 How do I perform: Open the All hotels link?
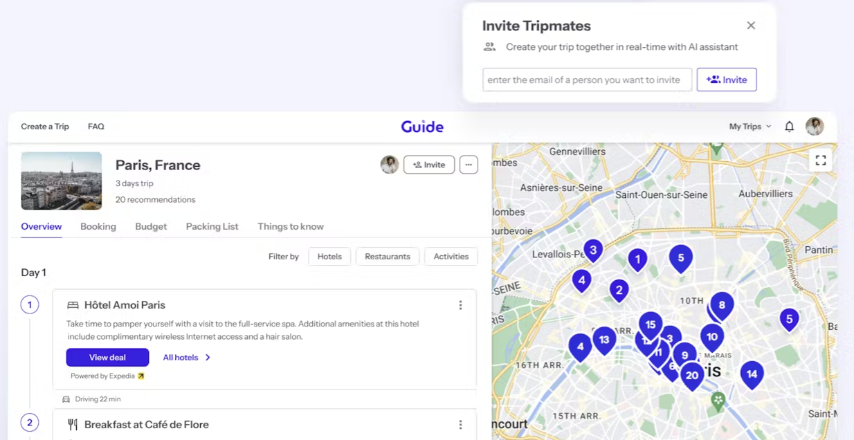click(x=181, y=358)
